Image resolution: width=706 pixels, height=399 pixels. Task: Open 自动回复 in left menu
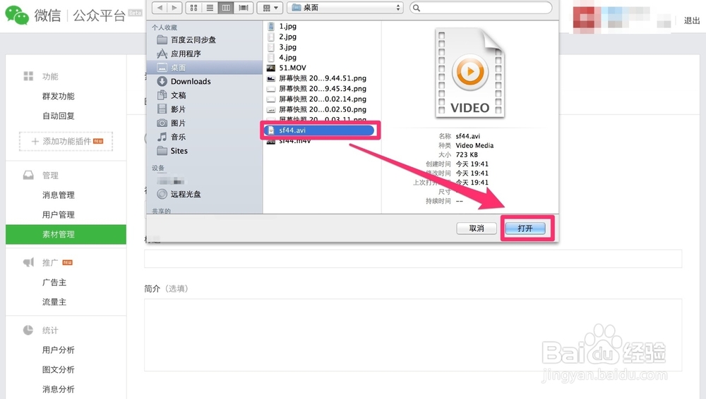pyautogui.click(x=59, y=116)
